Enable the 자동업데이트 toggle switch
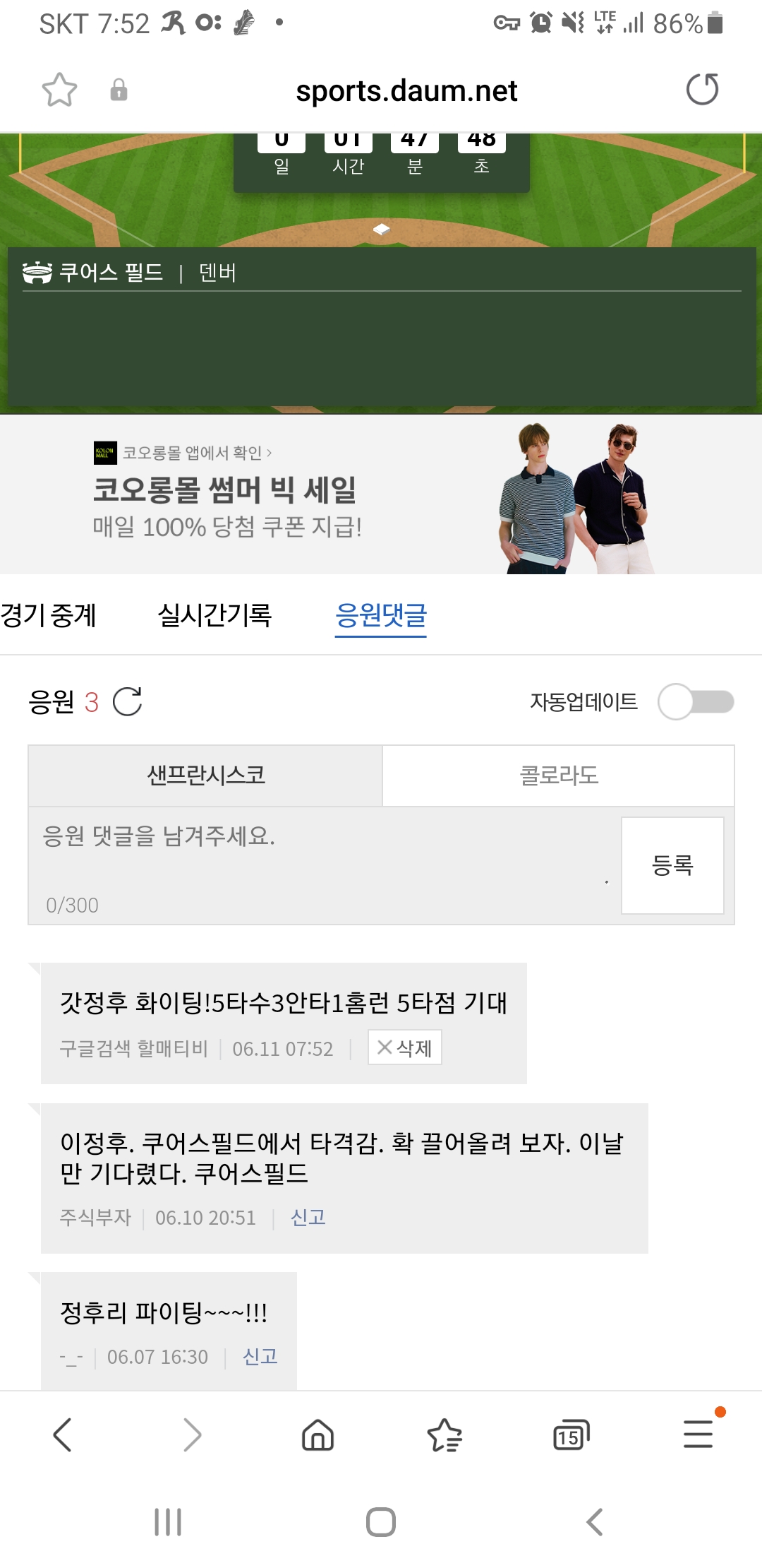The width and height of the screenshot is (762, 1568). 696,701
